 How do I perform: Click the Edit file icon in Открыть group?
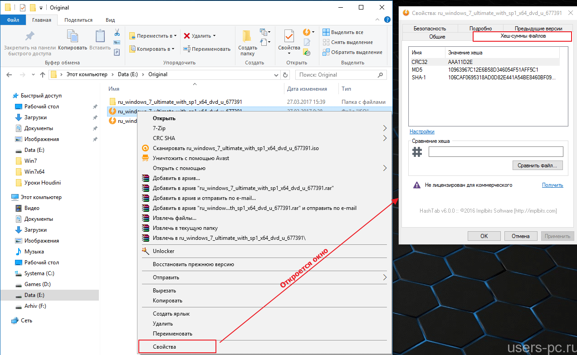pyautogui.click(x=307, y=43)
